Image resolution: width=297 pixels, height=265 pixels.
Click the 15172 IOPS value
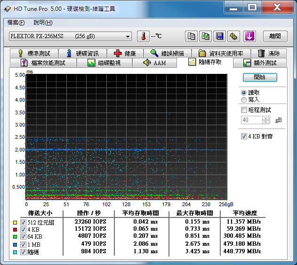tap(90, 229)
